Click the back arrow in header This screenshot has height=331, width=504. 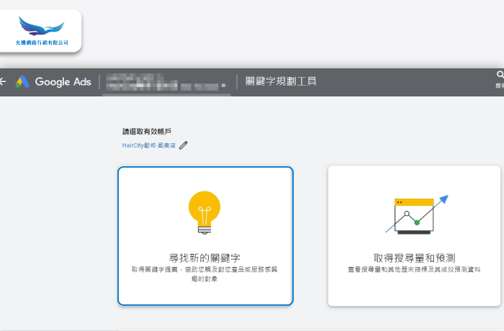[x=3, y=82]
